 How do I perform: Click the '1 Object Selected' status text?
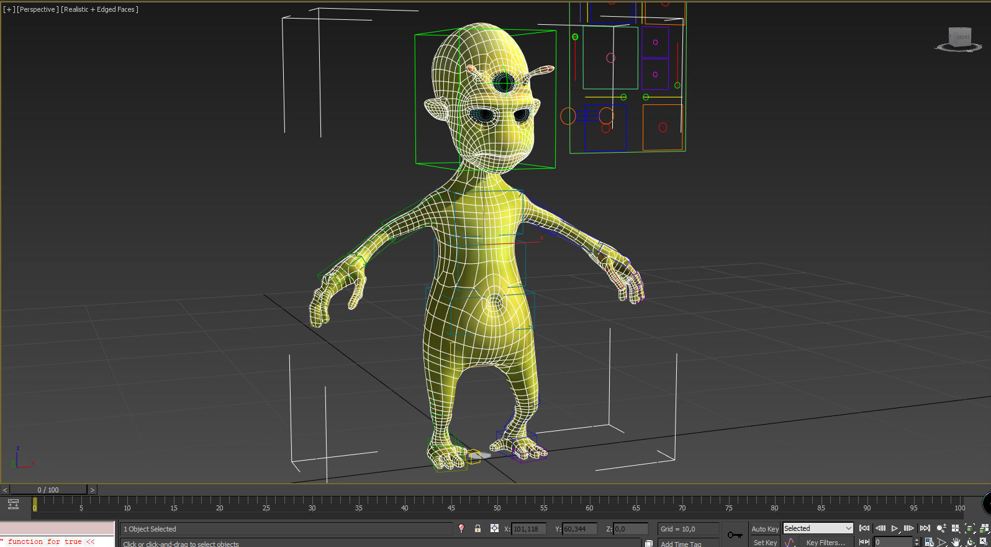coord(150,529)
